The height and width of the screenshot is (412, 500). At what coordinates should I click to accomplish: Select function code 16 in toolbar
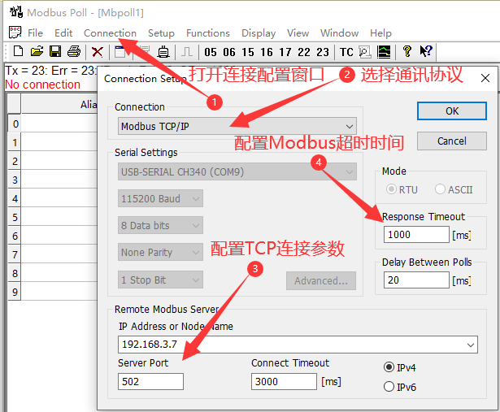(267, 52)
